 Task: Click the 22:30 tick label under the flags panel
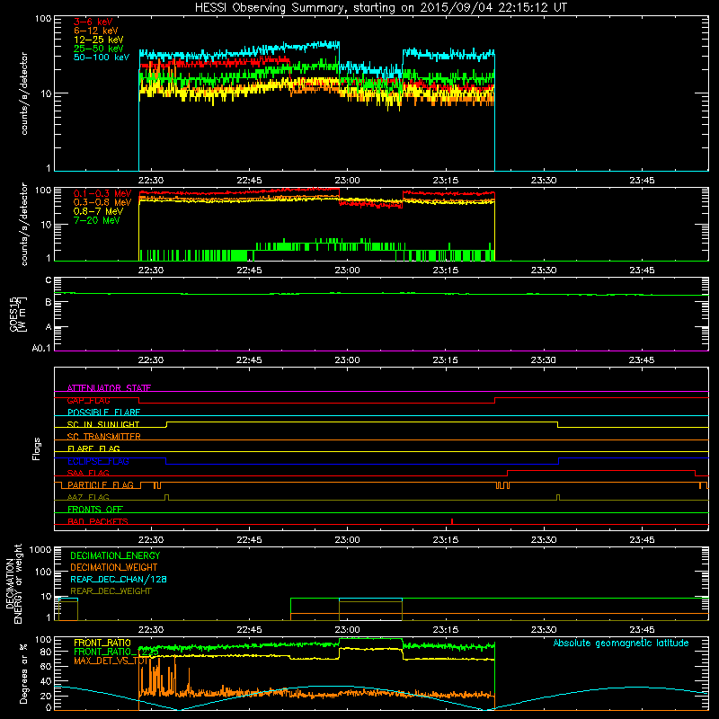click(x=151, y=540)
